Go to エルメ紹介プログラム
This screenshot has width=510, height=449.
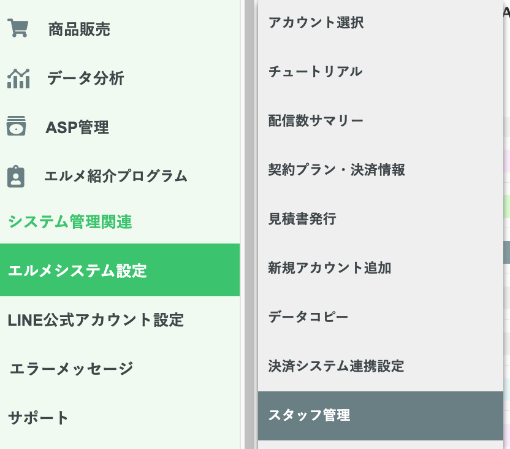click(x=115, y=177)
